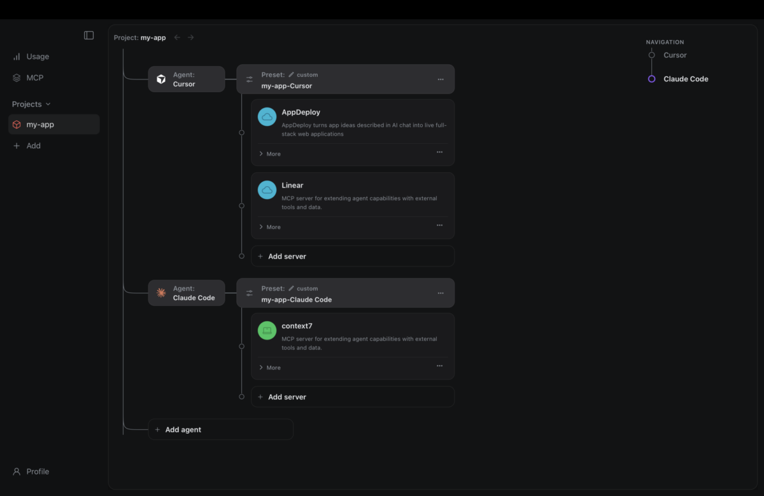
Task: Click the Claude Code agent starburst icon
Action: [161, 293]
